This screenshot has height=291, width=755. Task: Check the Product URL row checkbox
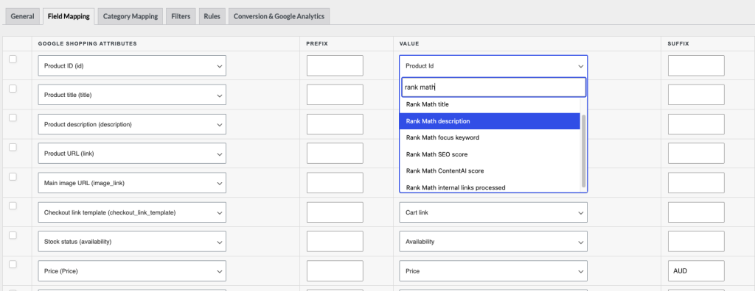pos(13,147)
